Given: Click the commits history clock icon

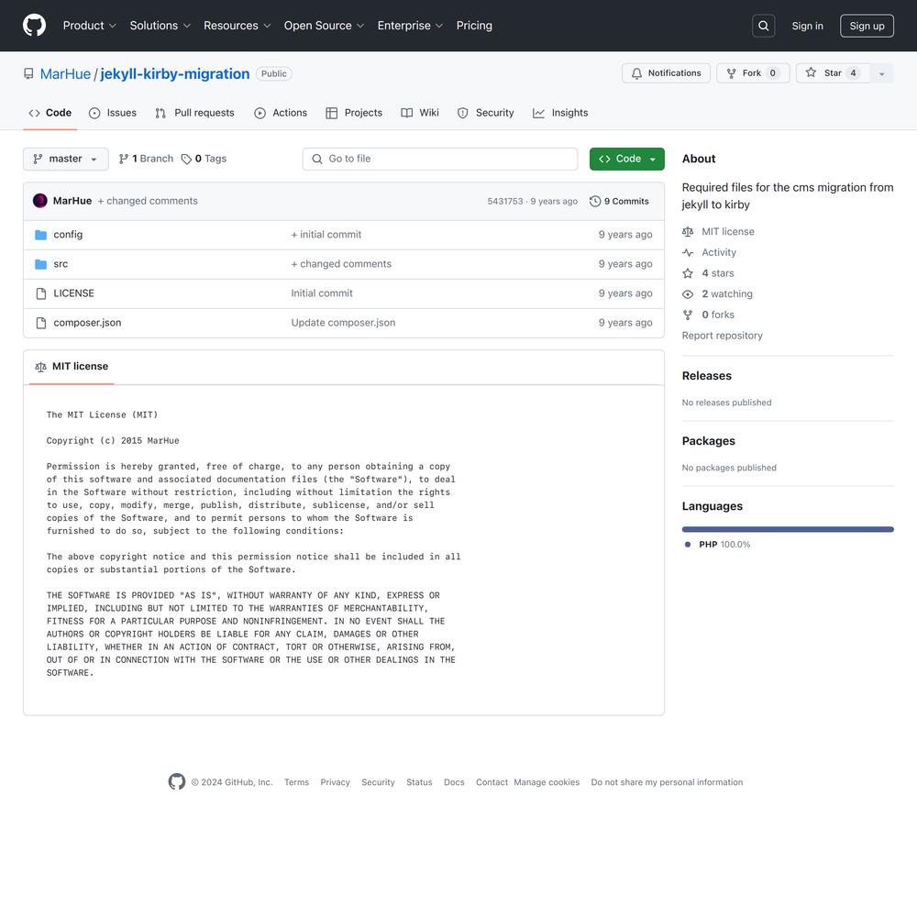Looking at the screenshot, I should click(x=595, y=201).
